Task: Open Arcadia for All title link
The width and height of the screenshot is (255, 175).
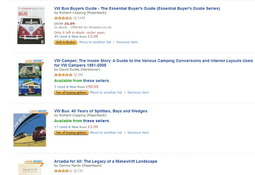Action: click(106, 161)
